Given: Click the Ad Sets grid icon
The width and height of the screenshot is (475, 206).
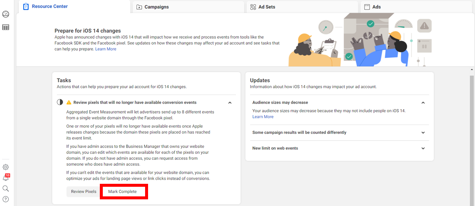Looking at the screenshot, I should click(253, 7).
